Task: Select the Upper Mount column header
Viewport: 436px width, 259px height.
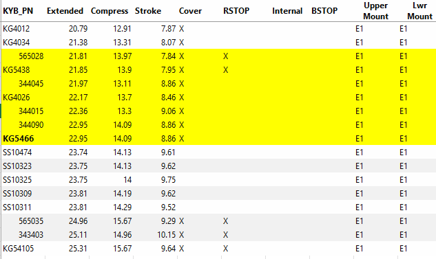Action: [375, 11]
